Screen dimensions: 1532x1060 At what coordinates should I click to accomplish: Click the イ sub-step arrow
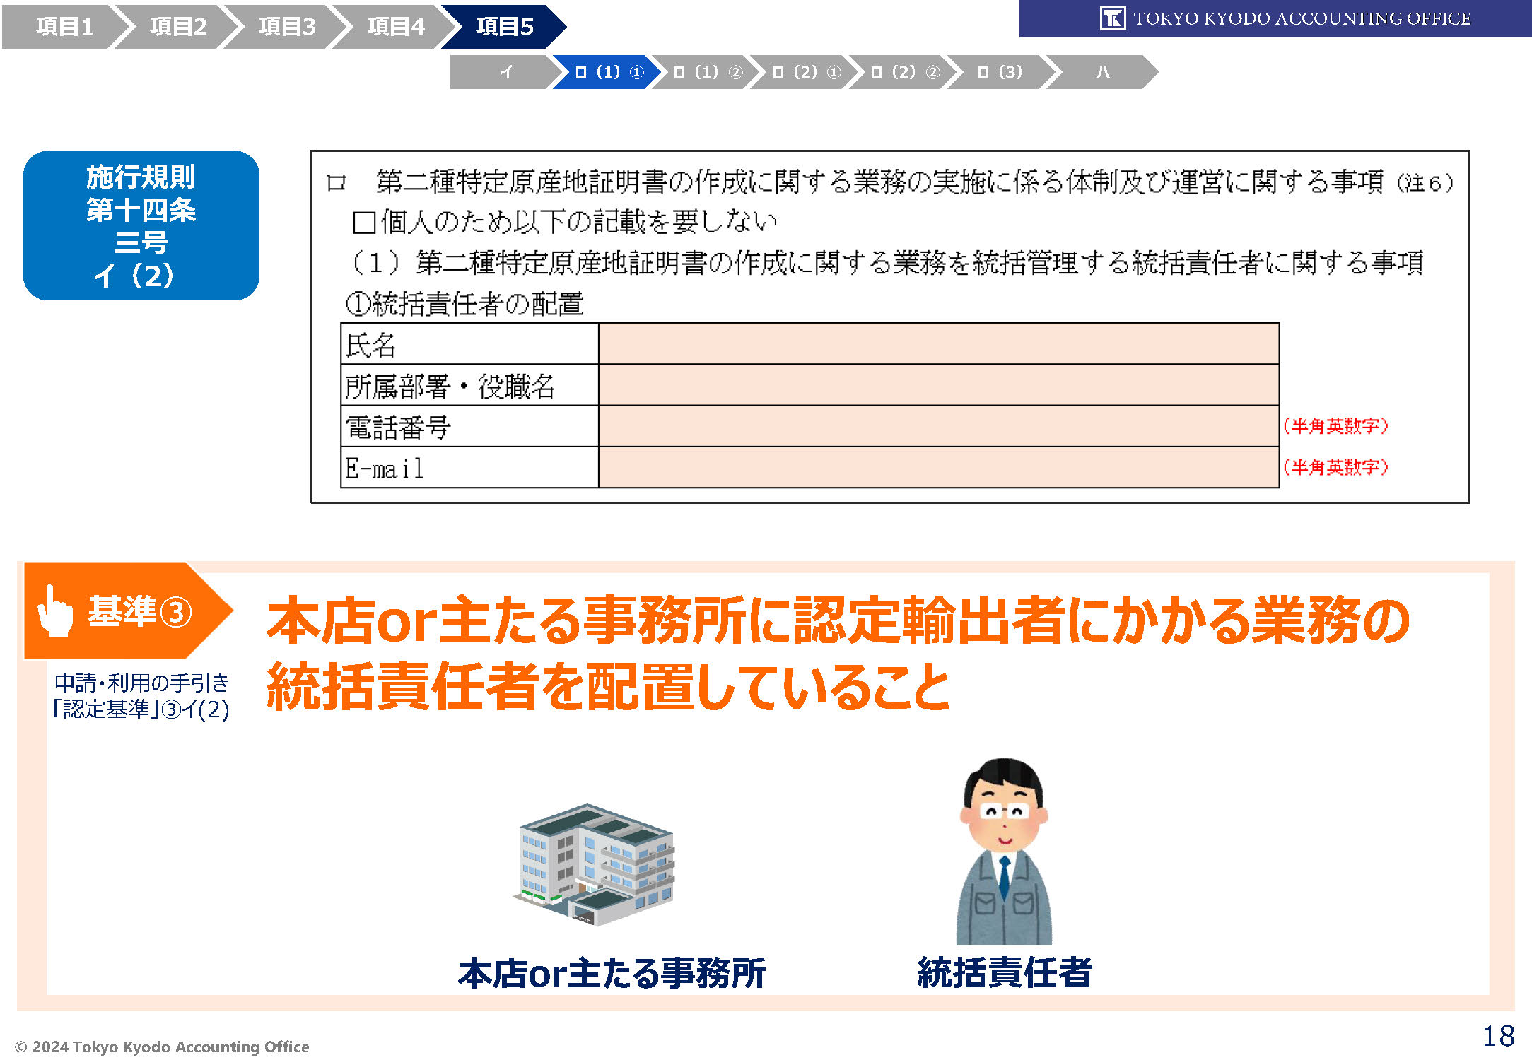505,72
